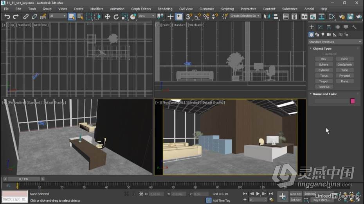The image size is (364, 204).
Task: Toggle Spinner Snap button
Action: click(215, 16)
